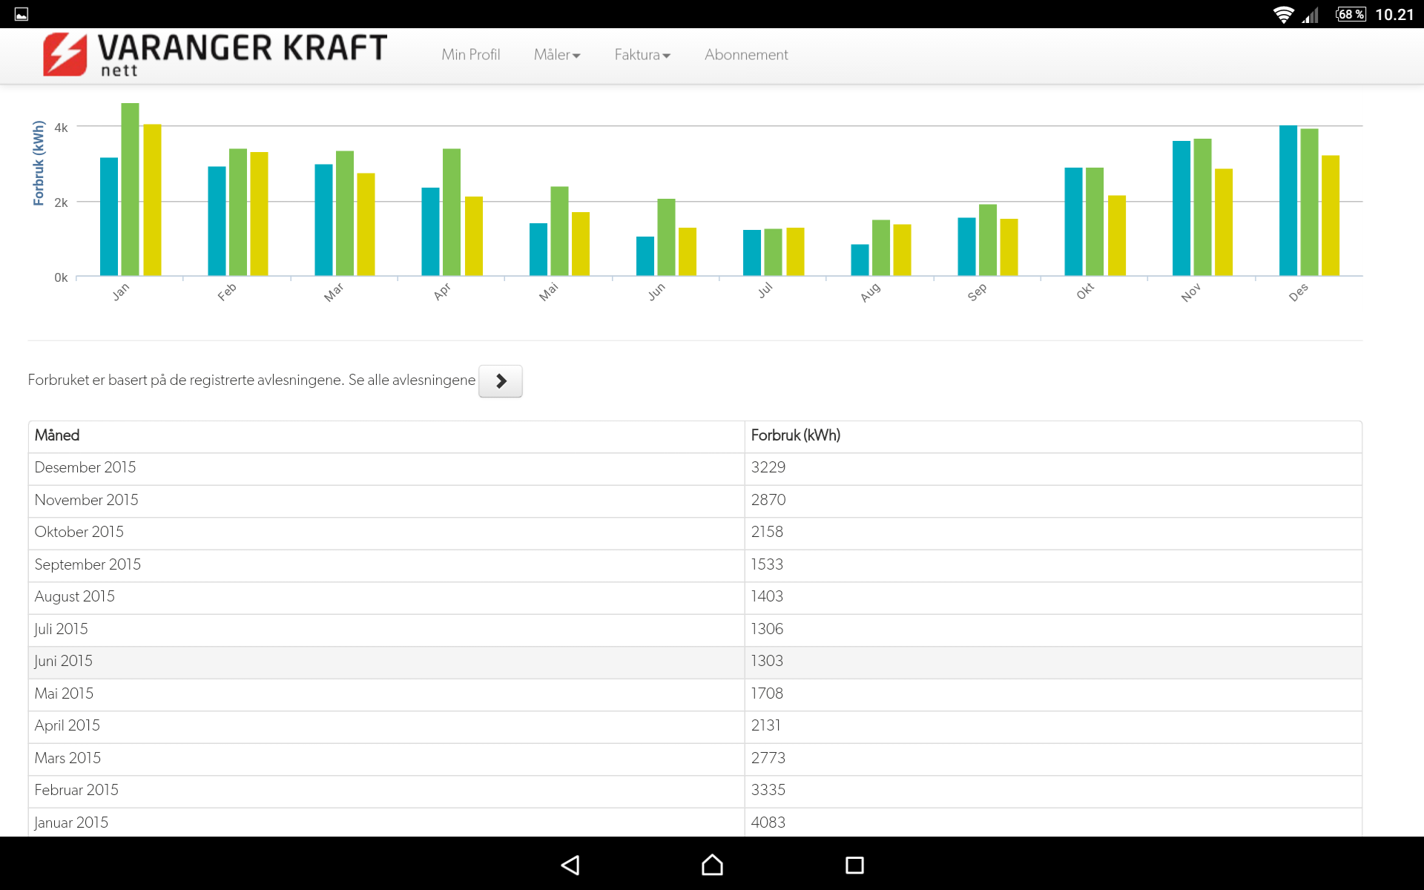Tap the battery 68% indicator

click(x=1351, y=14)
